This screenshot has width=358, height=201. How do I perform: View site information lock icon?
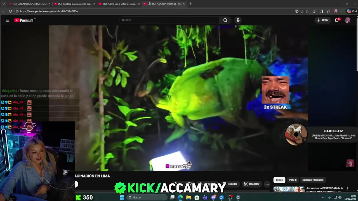click(17, 11)
